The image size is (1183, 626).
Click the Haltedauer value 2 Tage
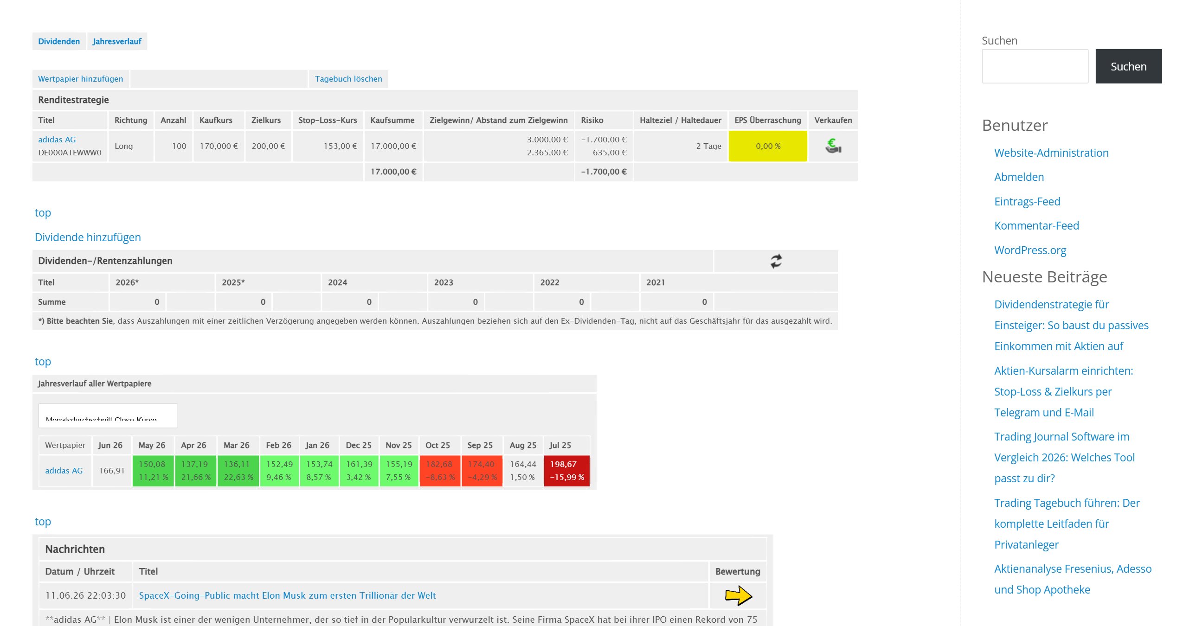pyautogui.click(x=708, y=146)
